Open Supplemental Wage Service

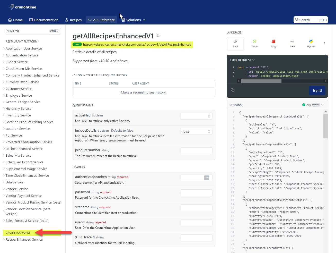(x=26, y=169)
